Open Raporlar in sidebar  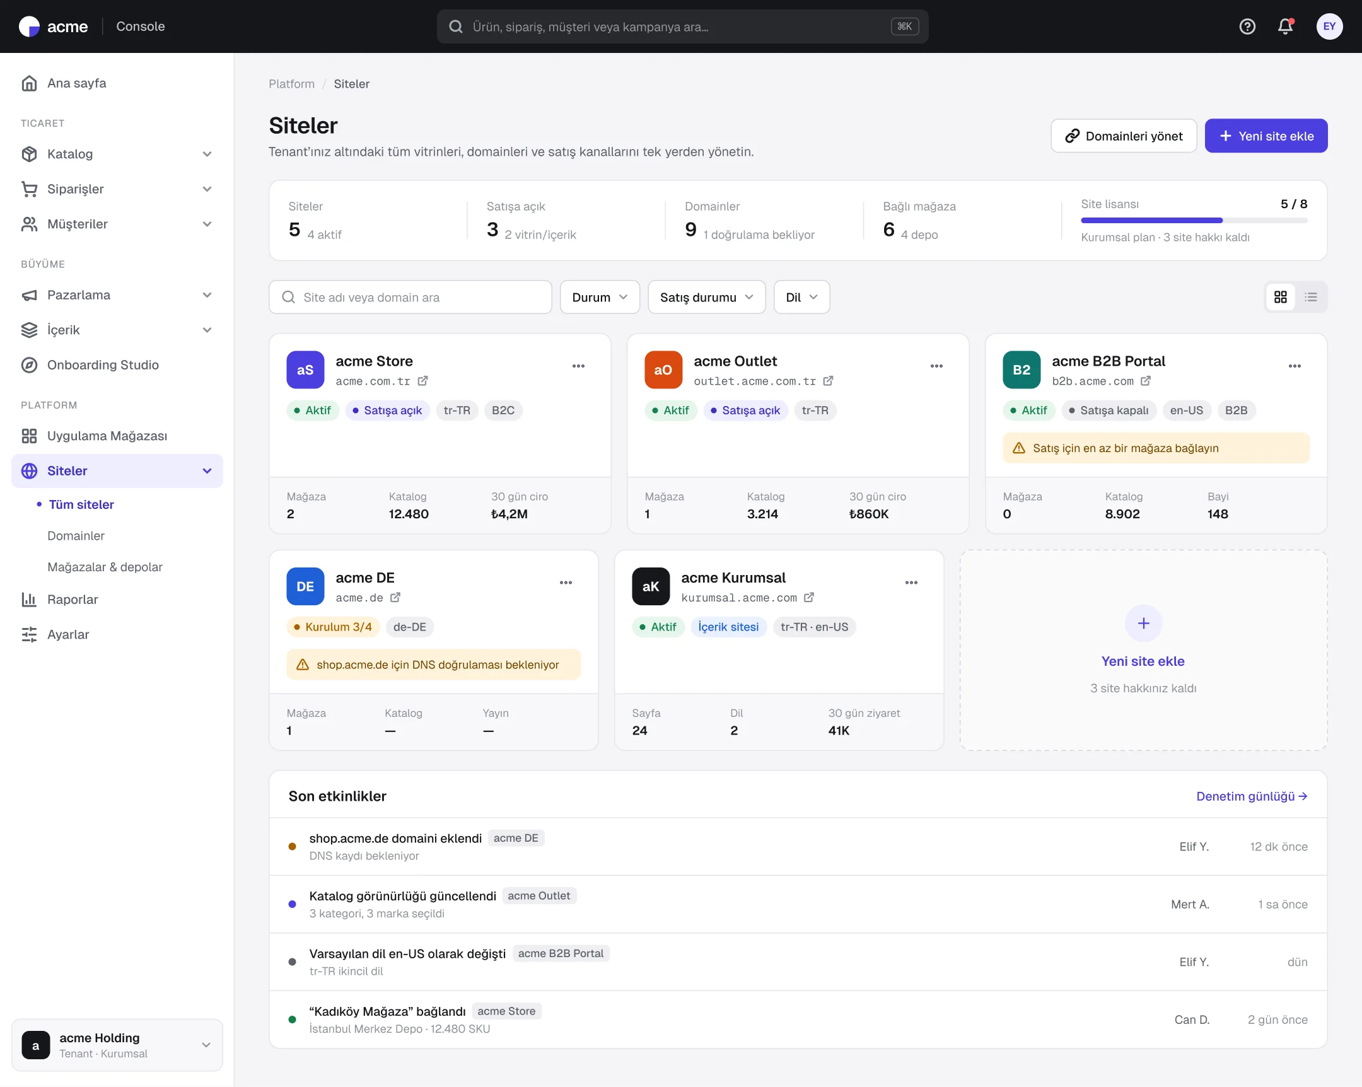[117, 600]
